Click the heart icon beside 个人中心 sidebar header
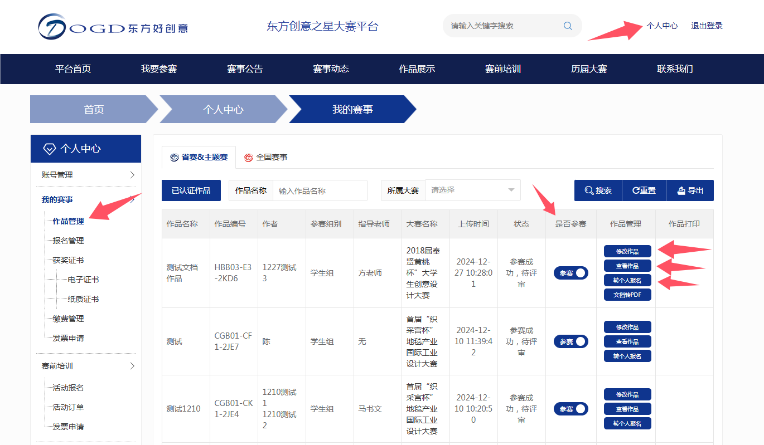 click(50, 149)
